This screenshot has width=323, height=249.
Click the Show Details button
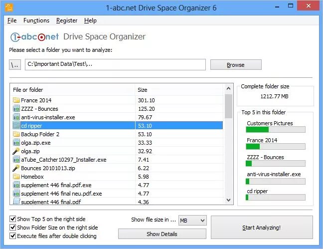pos(162,234)
